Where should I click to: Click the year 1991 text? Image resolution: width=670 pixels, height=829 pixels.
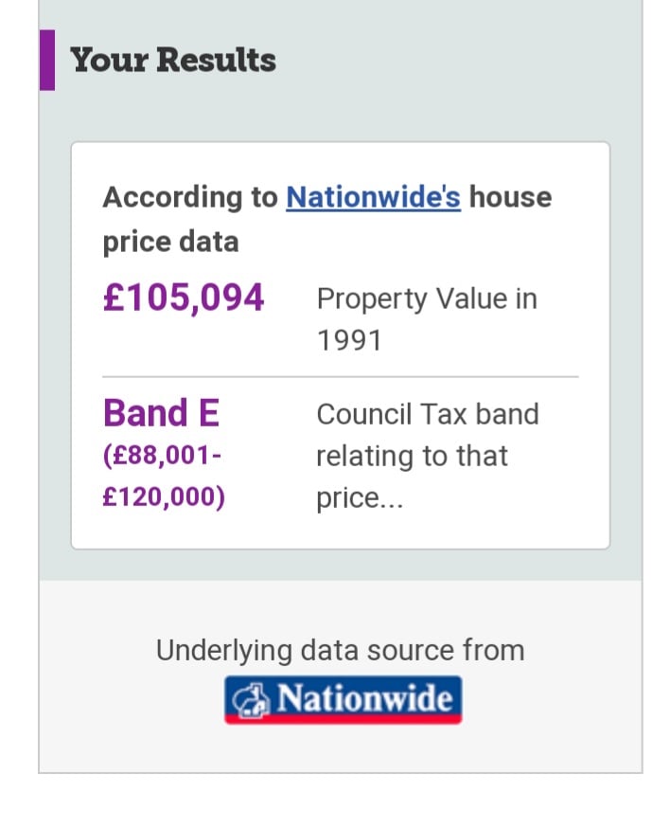(x=349, y=340)
